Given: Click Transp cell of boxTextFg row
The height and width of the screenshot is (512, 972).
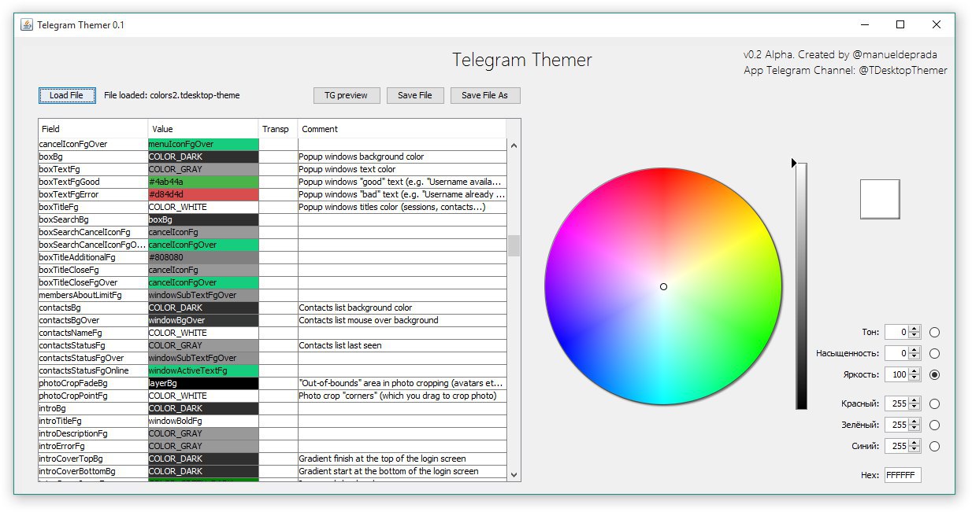Looking at the screenshot, I should 278,169.
